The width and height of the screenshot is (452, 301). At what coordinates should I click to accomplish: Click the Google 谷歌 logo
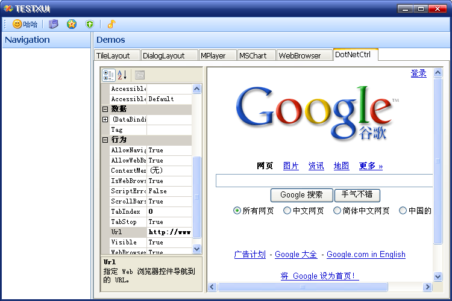(317, 114)
